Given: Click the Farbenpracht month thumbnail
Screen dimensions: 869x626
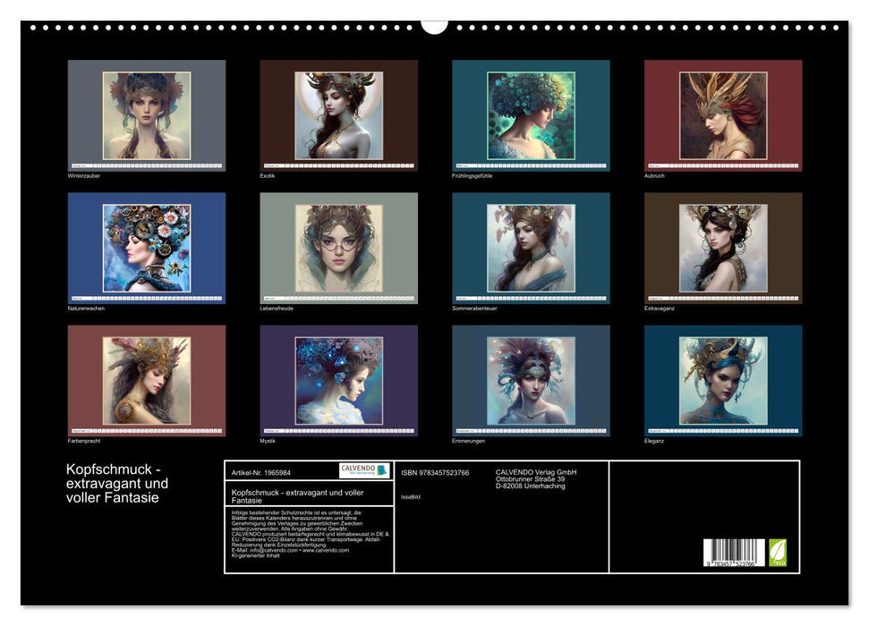Looking at the screenshot, I should (x=145, y=379).
